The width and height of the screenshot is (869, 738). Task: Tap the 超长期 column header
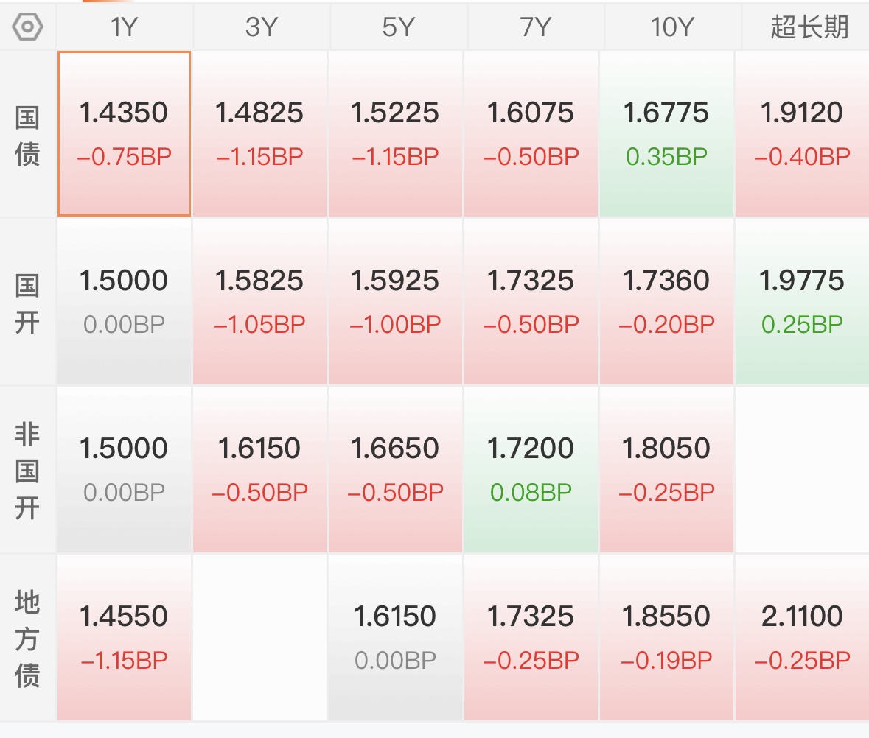click(x=809, y=27)
